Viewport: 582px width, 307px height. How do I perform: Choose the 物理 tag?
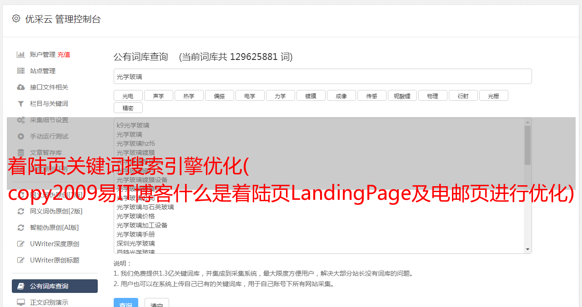click(433, 95)
